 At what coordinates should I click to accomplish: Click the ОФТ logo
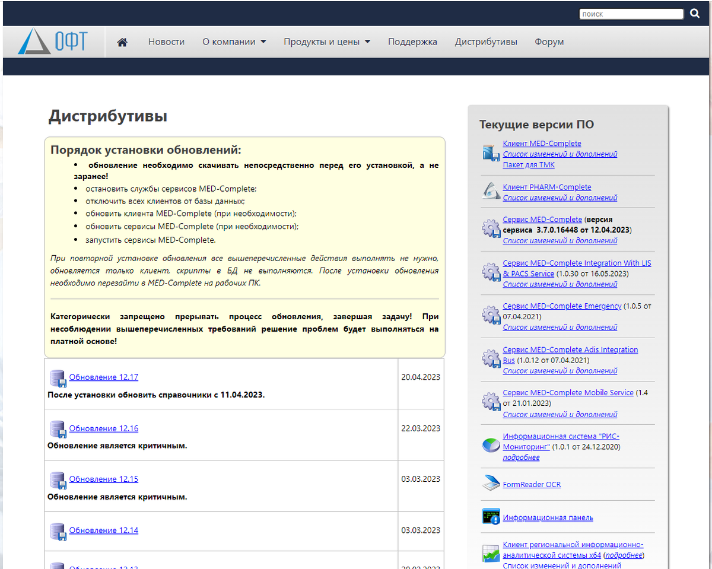tap(52, 41)
